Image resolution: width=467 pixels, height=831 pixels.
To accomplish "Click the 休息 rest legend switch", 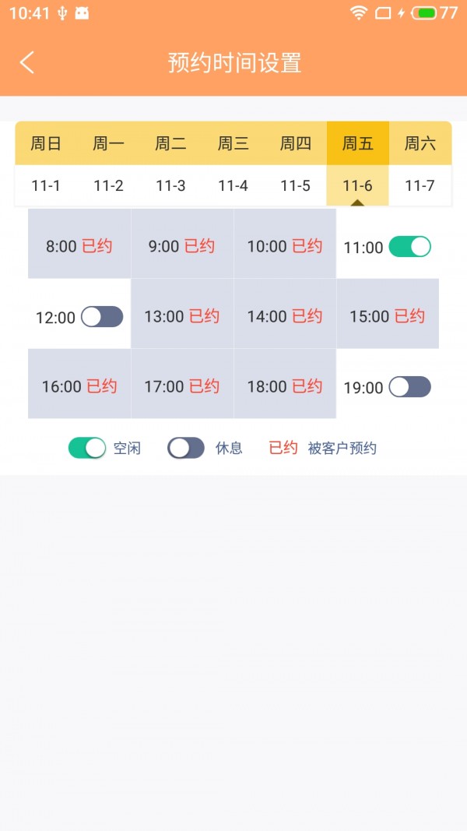I will pos(185,448).
